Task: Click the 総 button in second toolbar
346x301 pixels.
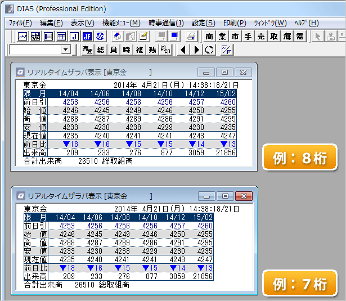Action: coord(101,50)
